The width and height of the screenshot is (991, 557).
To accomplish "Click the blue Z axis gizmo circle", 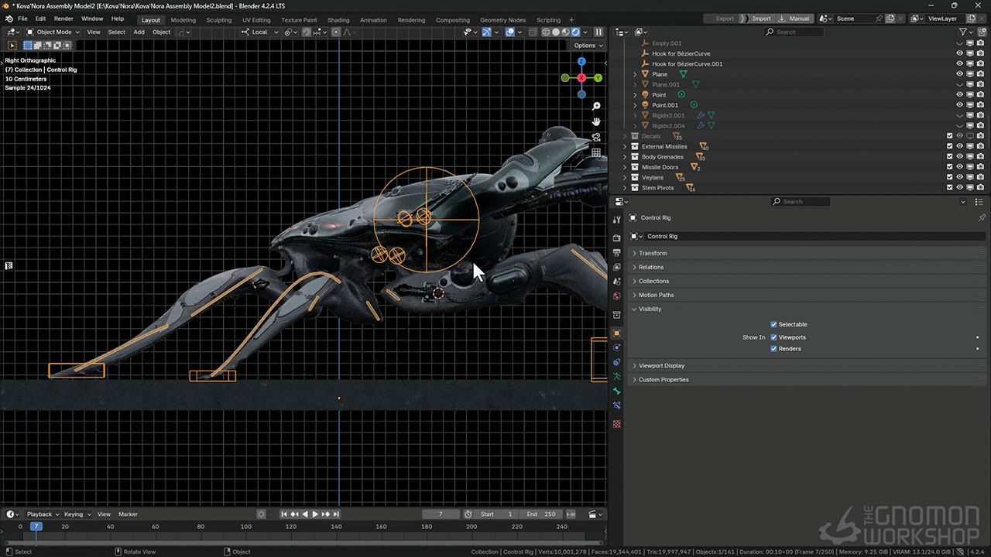I will tap(581, 62).
